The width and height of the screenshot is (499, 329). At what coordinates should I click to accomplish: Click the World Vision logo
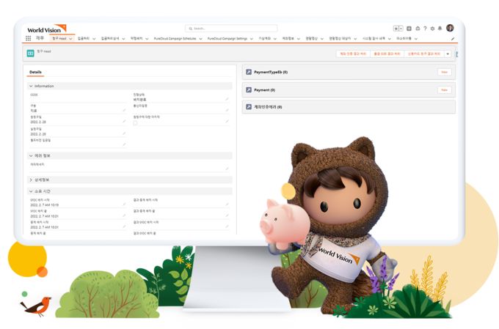coord(47,29)
